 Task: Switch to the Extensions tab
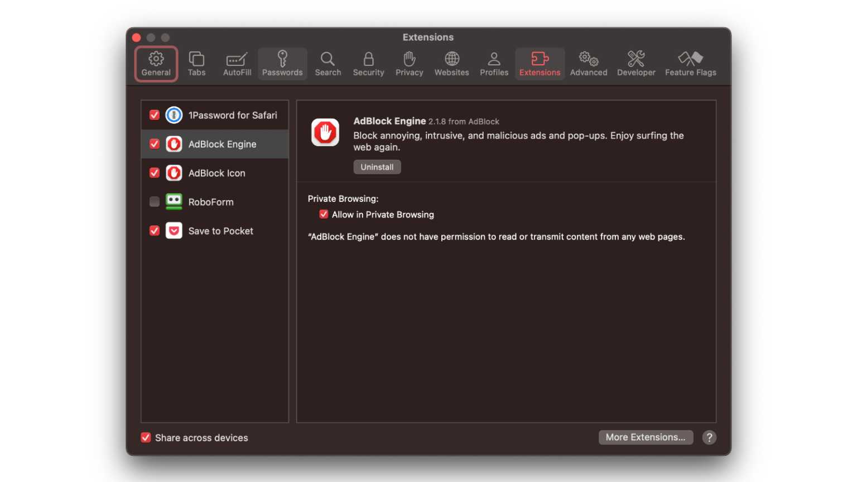tap(539, 62)
